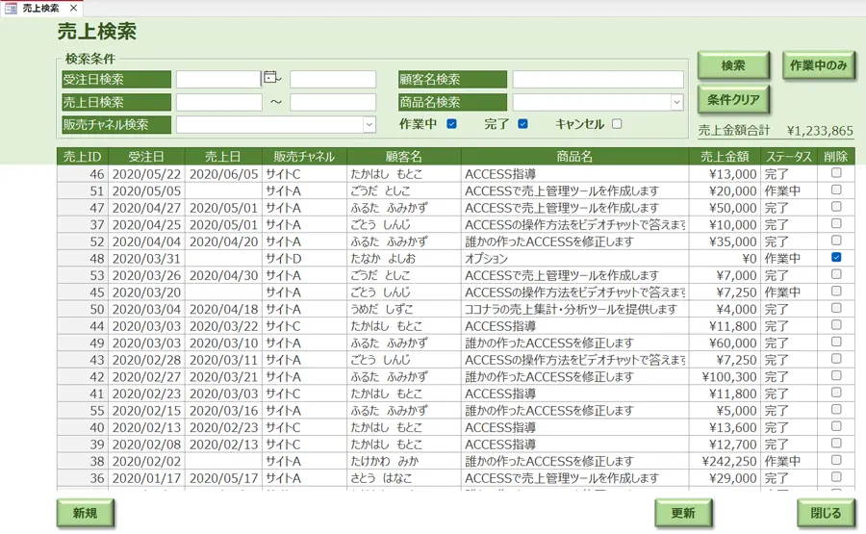Click the form icon on the 売上検索 tab

[11, 8]
